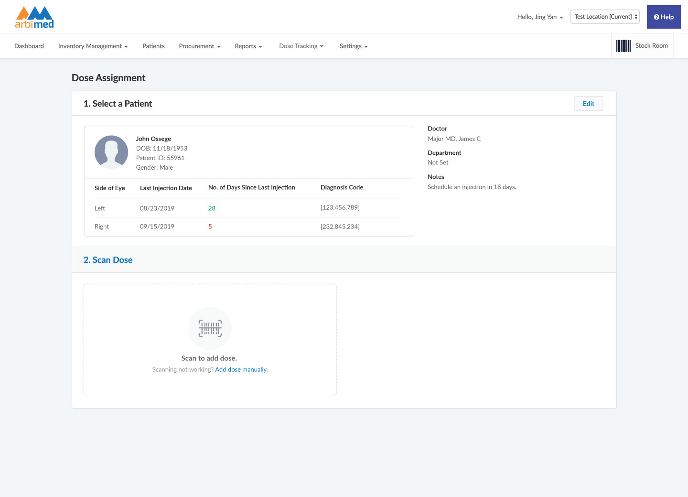688x497 pixels.
Task: Click the Doctor label
Action: 438,129
